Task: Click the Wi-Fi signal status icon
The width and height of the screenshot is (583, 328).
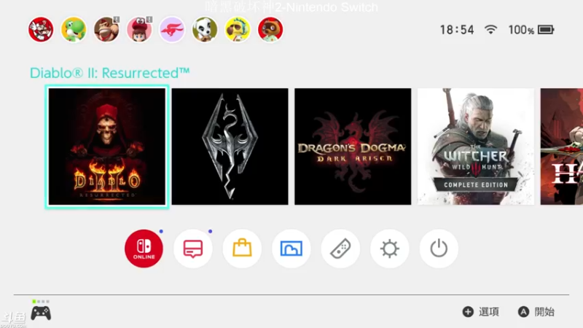Action: (x=490, y=29)
